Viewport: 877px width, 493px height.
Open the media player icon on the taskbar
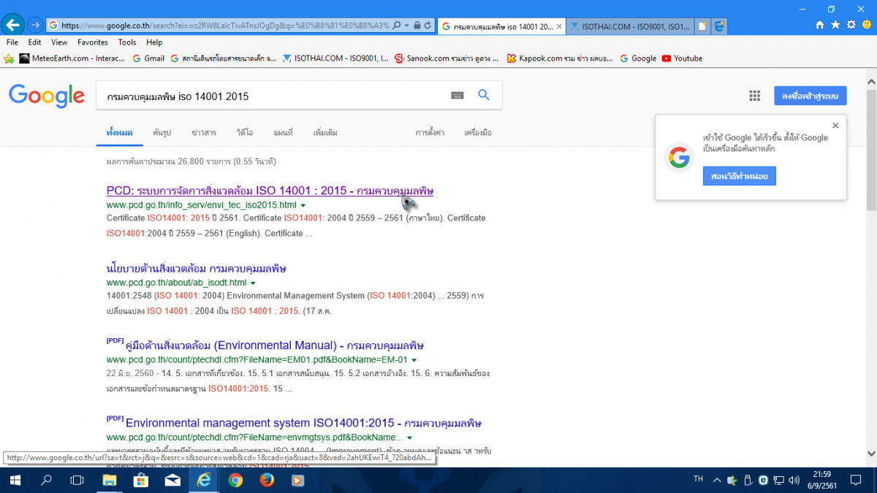[x=297, y=480]
